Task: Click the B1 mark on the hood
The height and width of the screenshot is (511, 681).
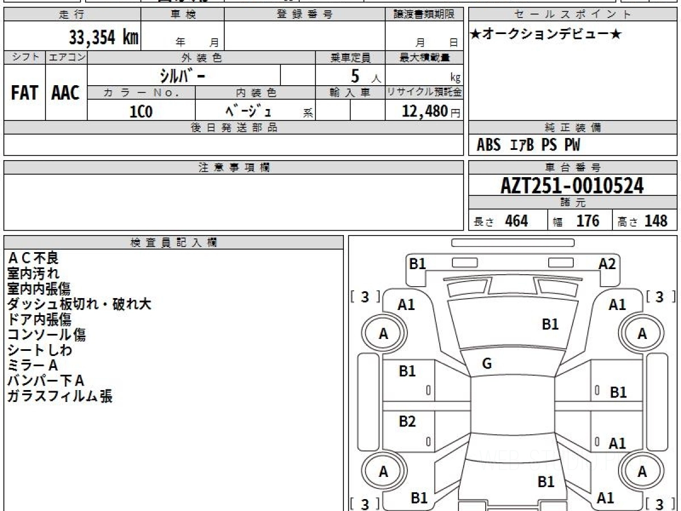Action: pyautogui.click(x=550, y=324)
